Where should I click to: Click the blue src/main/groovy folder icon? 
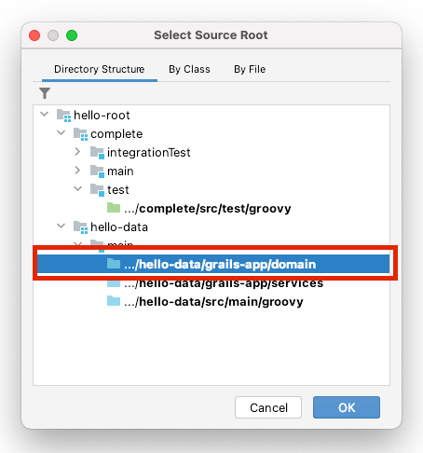114,301
